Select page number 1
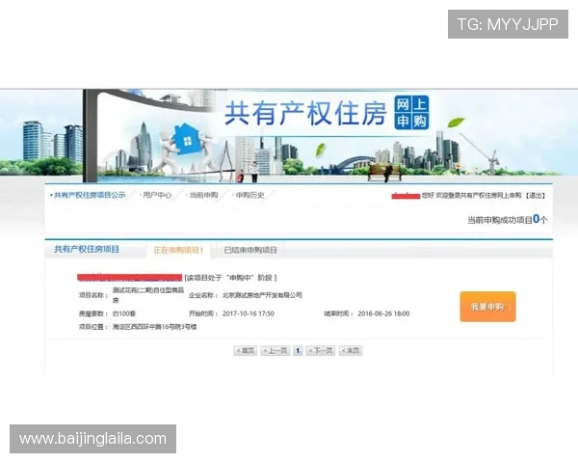Screen dimensions: 578x463 298,350
